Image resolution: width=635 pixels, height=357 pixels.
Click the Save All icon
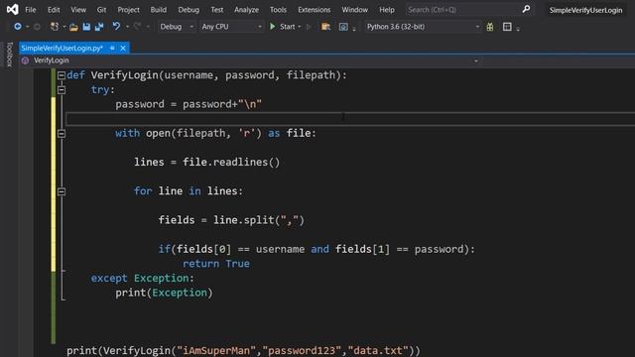click(99, 27)
